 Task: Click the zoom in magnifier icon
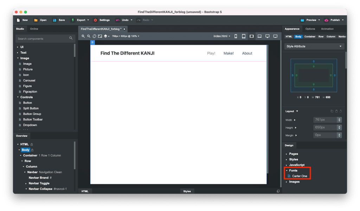coord(83,36)
